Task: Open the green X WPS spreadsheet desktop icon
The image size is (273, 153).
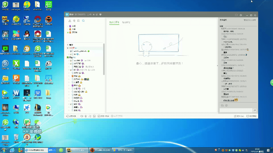Action: point(16,65)
